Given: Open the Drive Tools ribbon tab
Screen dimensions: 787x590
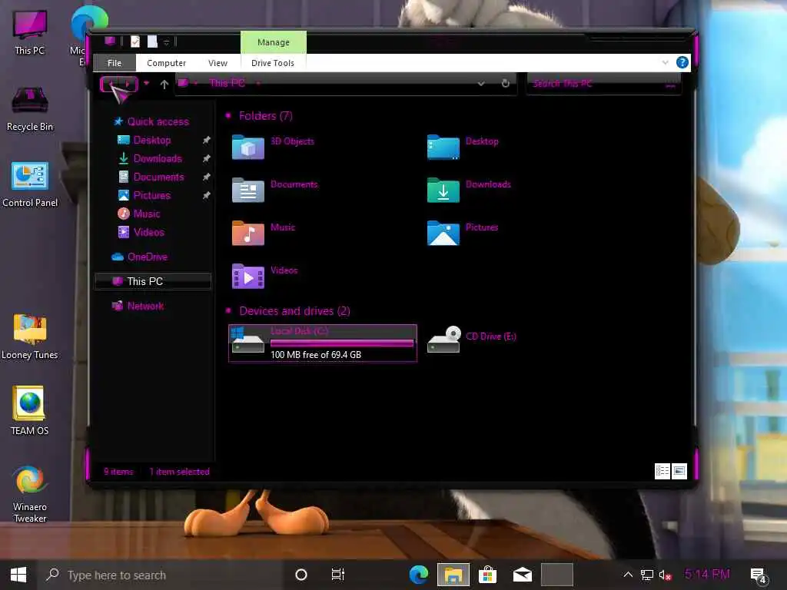Looking at the screenshot, I should point(273,63).
